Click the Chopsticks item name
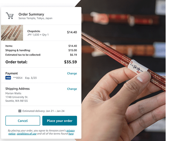This screenshot has width=169, height=141. (34, 31)
